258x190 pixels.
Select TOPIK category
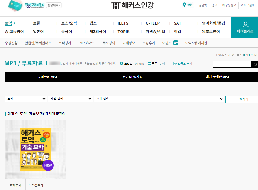click(x=124, y=32)
